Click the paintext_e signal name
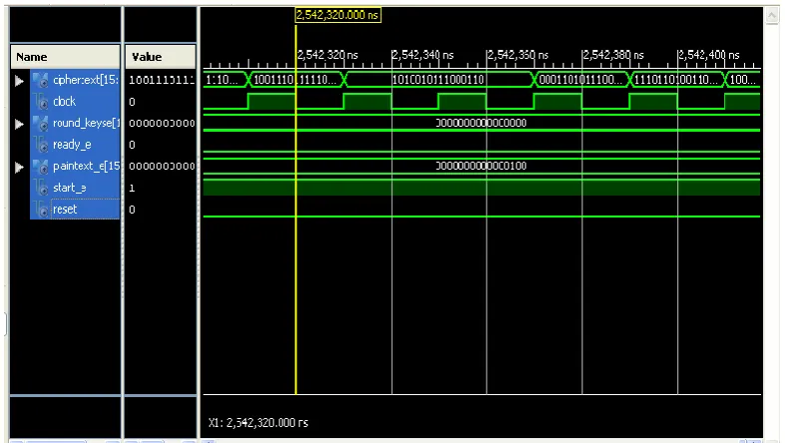Image resolution: width=785 pixels, height=443 pixels. (86, 167)
